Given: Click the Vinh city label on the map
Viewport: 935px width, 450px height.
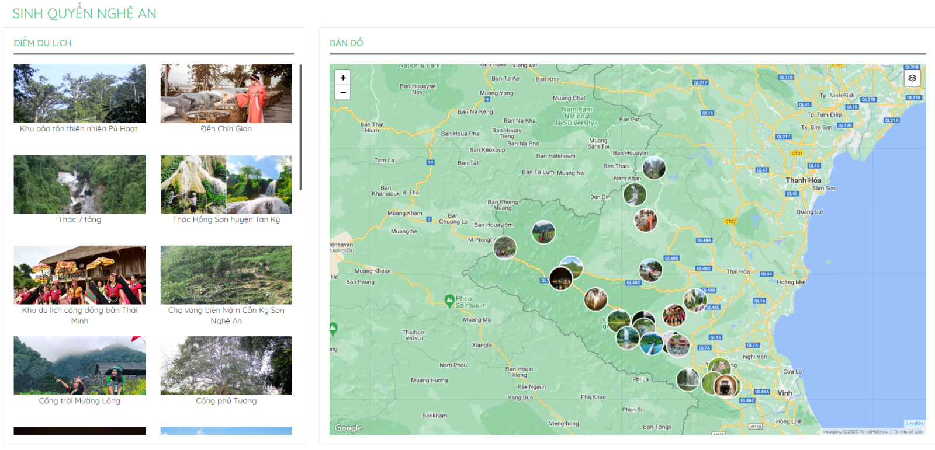Looking at the screenshot, I should 785,393.
